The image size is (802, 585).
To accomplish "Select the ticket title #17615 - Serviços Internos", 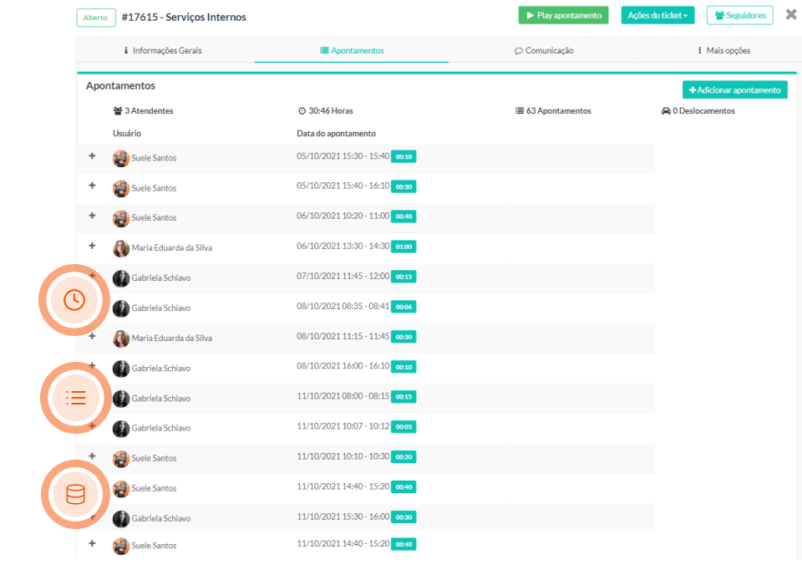I will point(184,18).
